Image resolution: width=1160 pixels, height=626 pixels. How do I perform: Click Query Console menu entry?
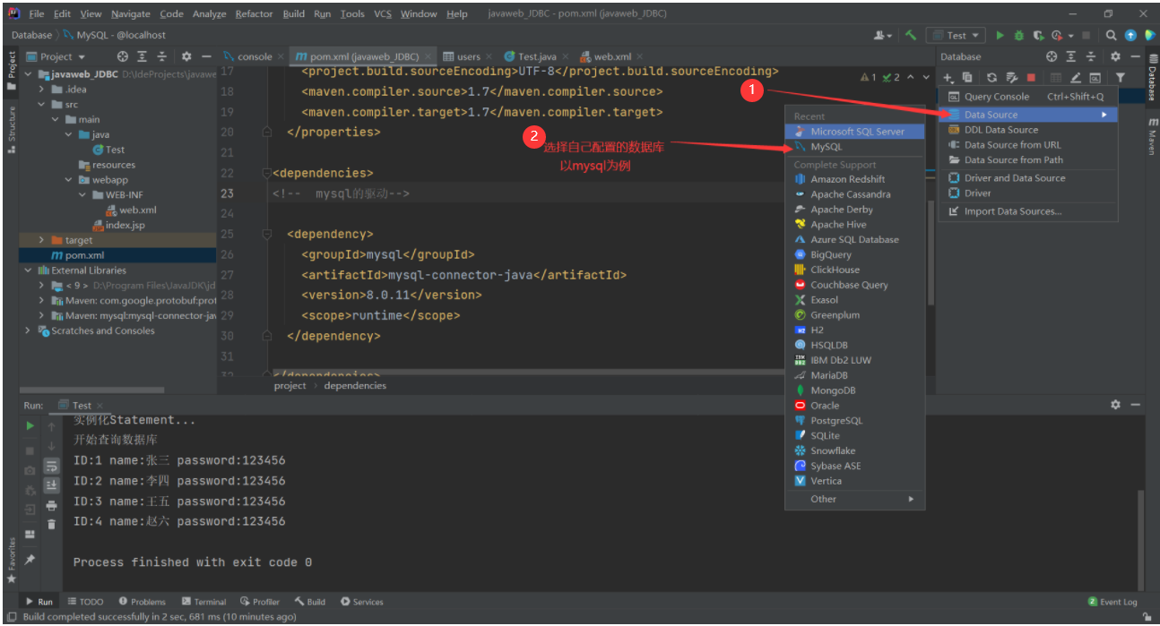pyautogui.click(x=1028, y=96)
